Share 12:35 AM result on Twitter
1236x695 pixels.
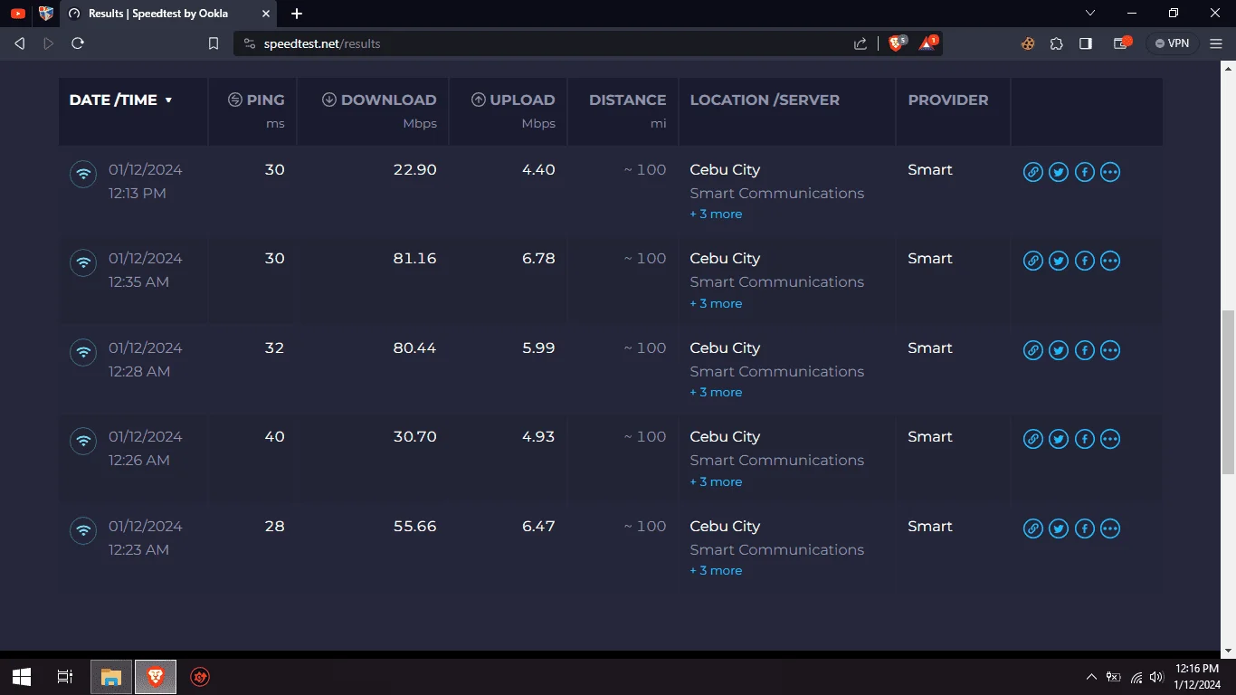(1059, 261)
